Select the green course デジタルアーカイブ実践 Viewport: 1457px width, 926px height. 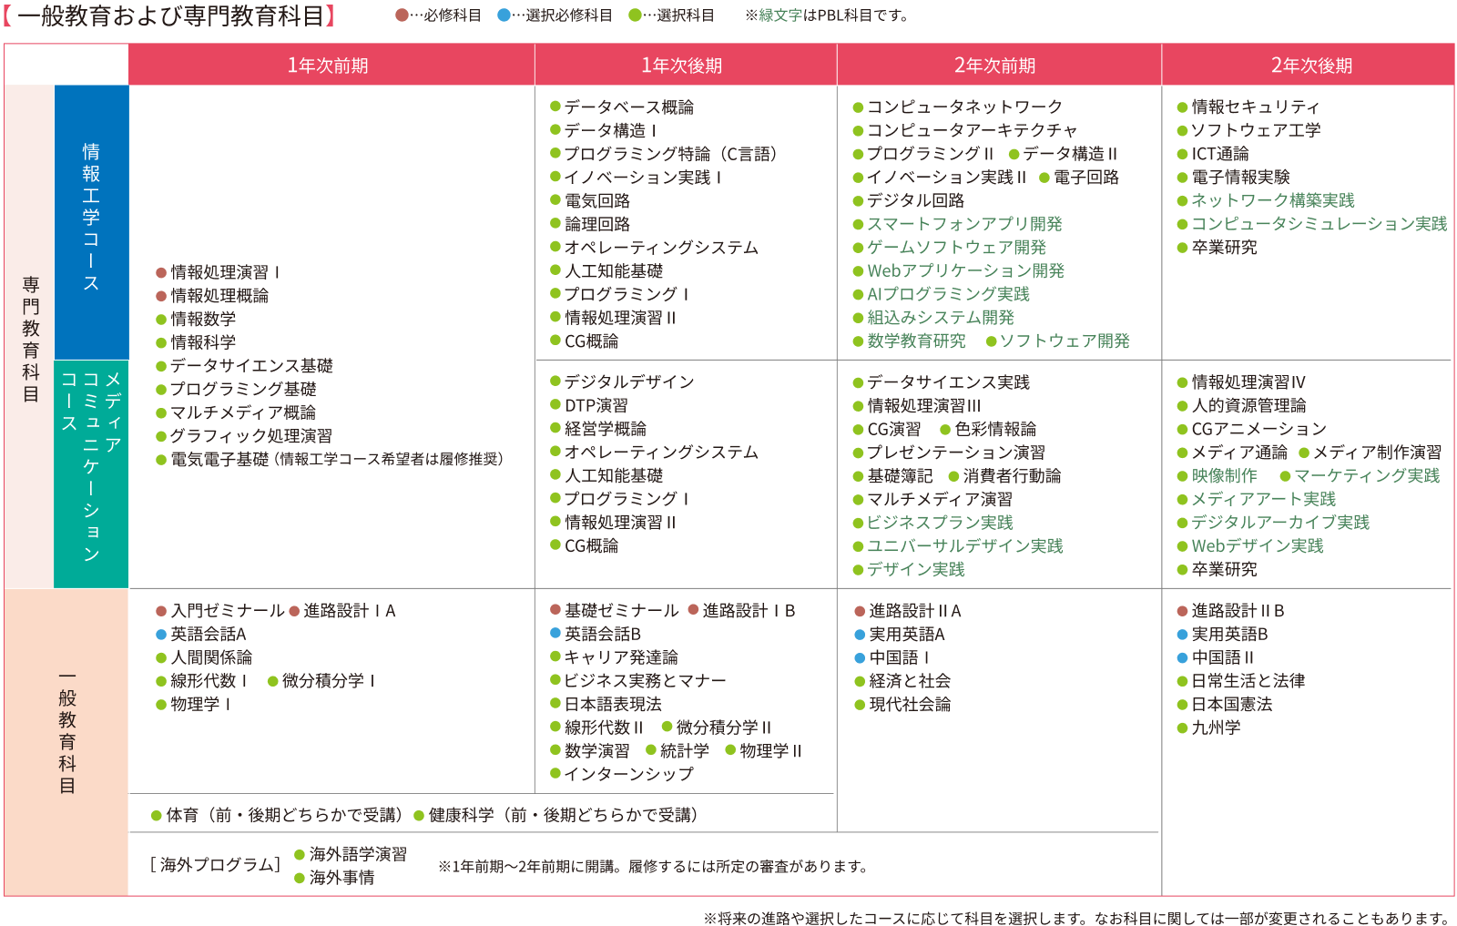click(x=1274, y=523)
